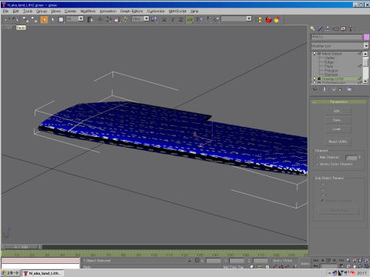Restrict transforms to the Y axis
The height and width of the screenshot is (277, 370).
point(173,19)
